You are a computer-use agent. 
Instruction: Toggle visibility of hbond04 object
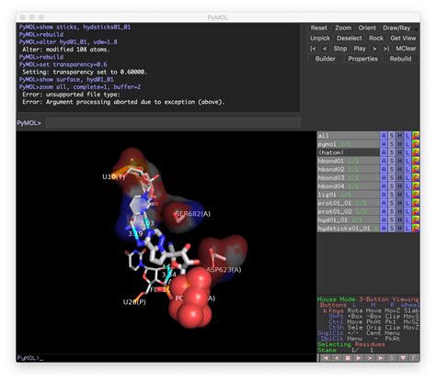click(349, 186)
